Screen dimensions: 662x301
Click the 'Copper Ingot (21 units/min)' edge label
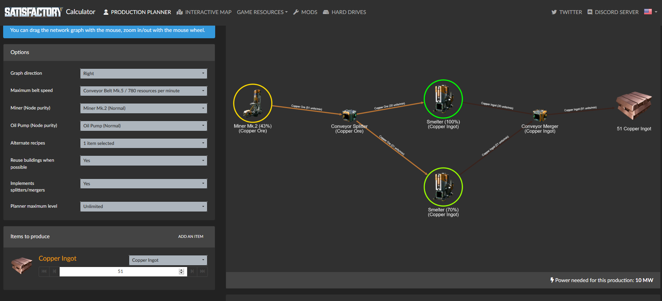pyautogui.click(x=495, y=146)
